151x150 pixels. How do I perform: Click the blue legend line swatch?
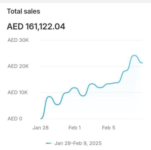click(x=49, y=143)
